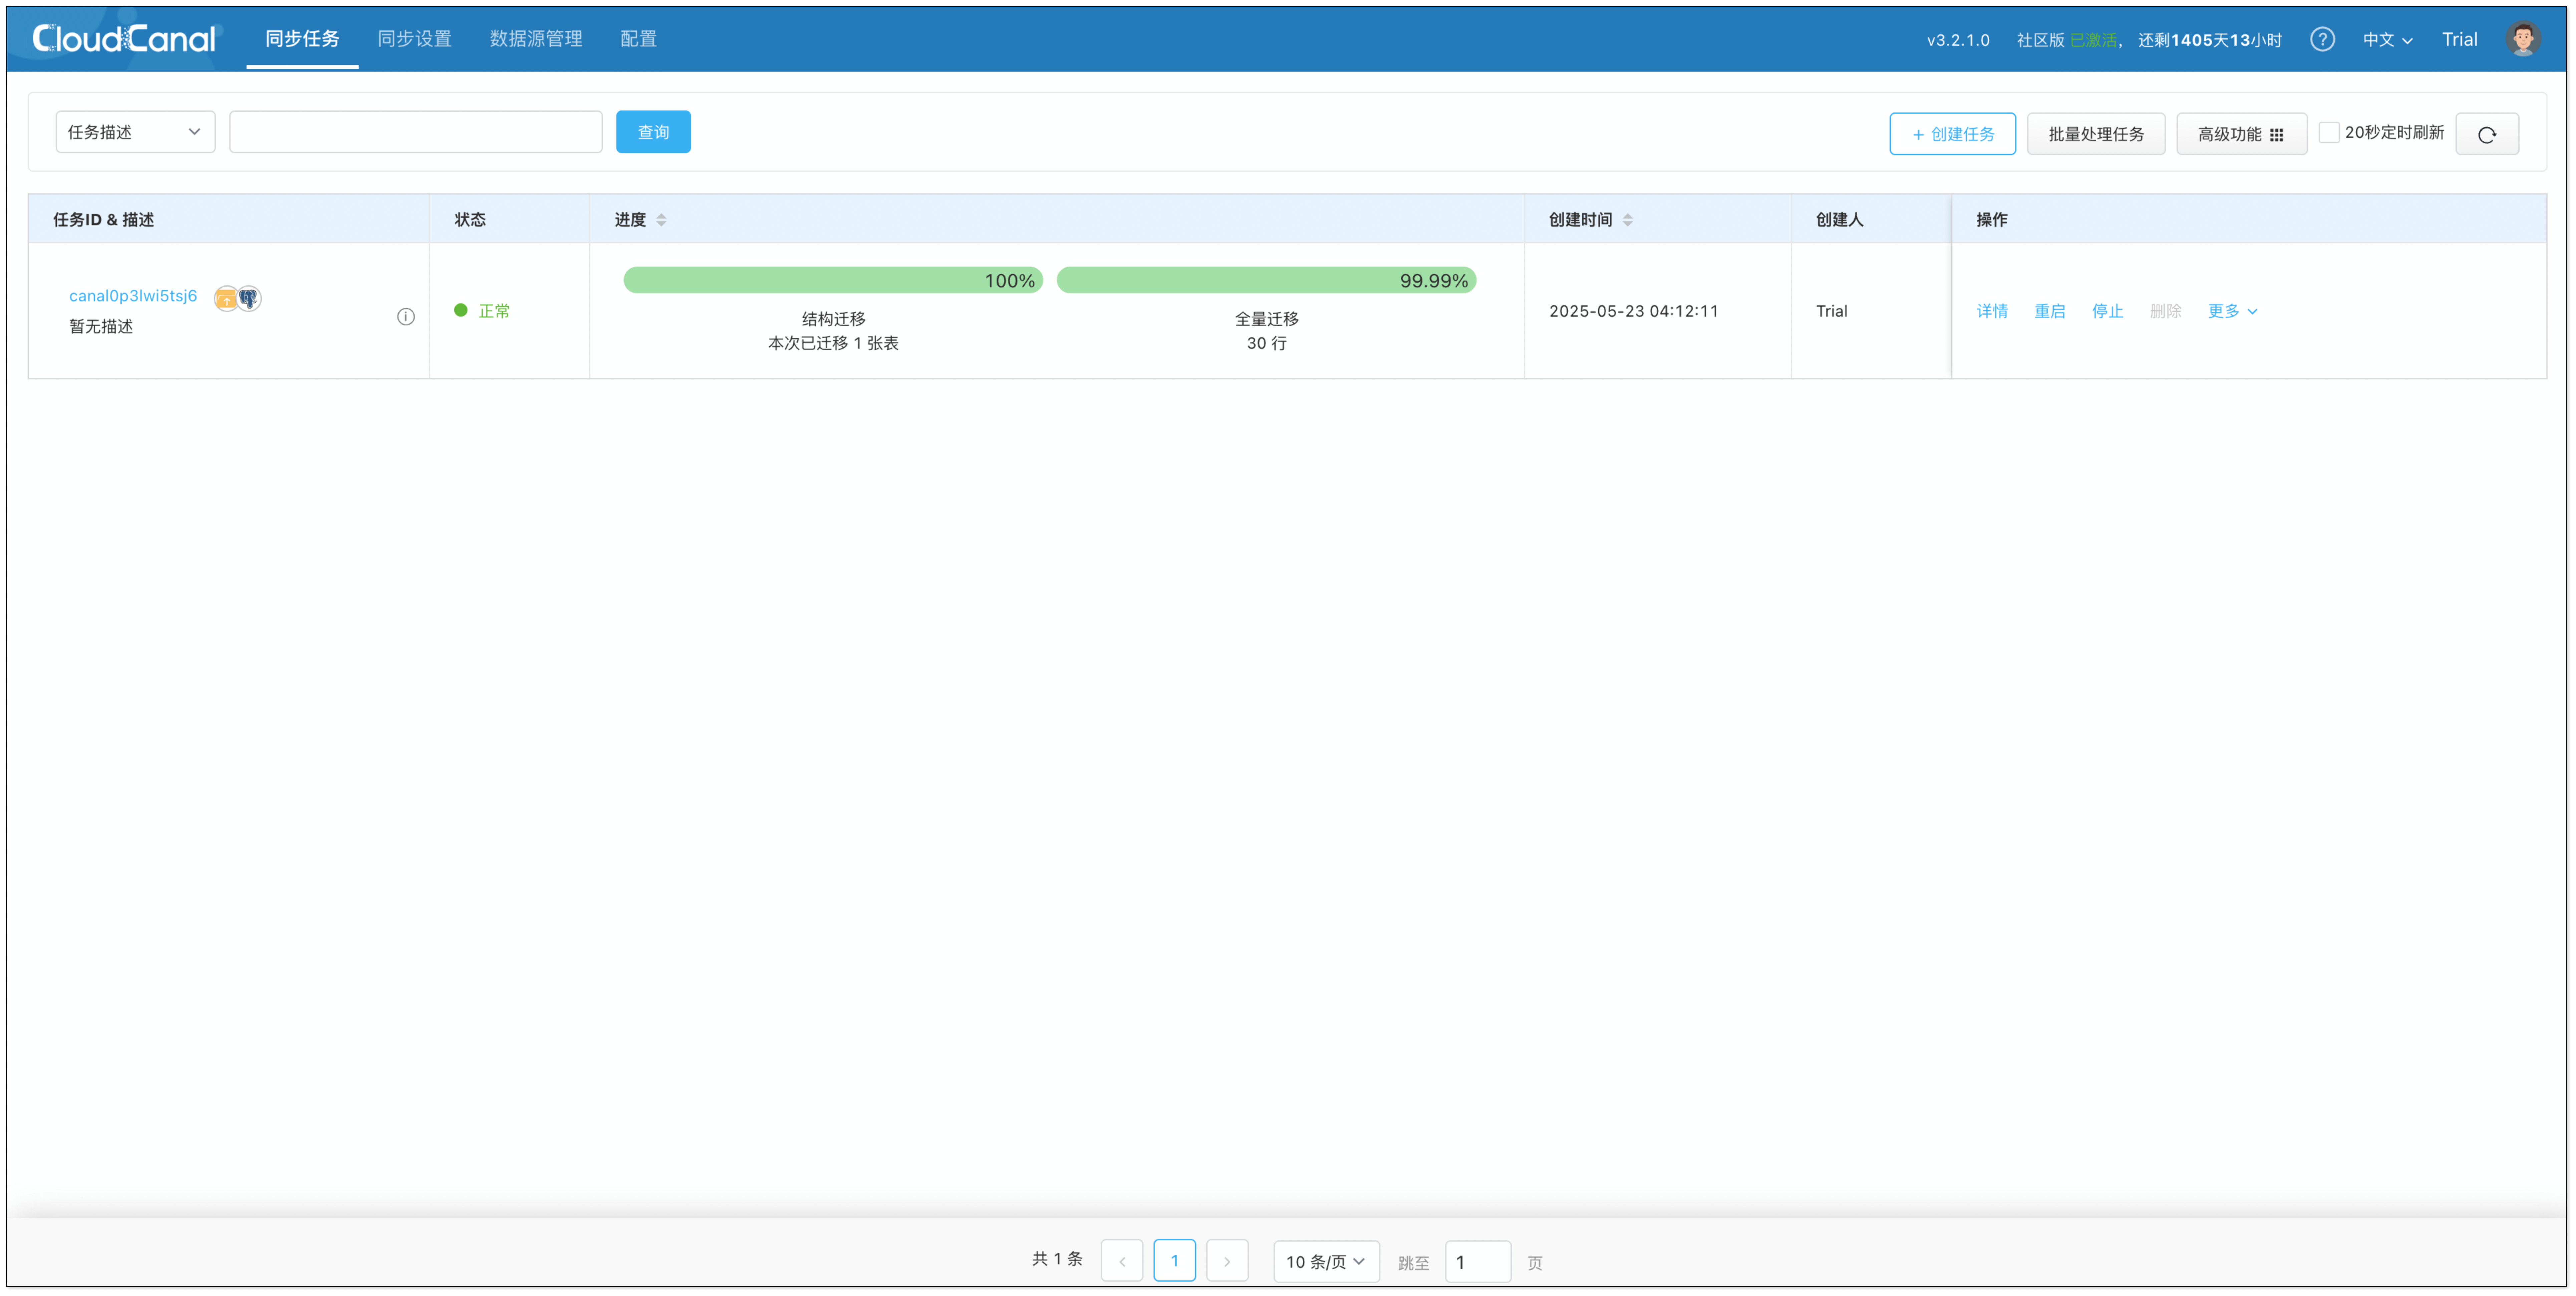Sort by the 进度 column arrows

click(661, 220)
